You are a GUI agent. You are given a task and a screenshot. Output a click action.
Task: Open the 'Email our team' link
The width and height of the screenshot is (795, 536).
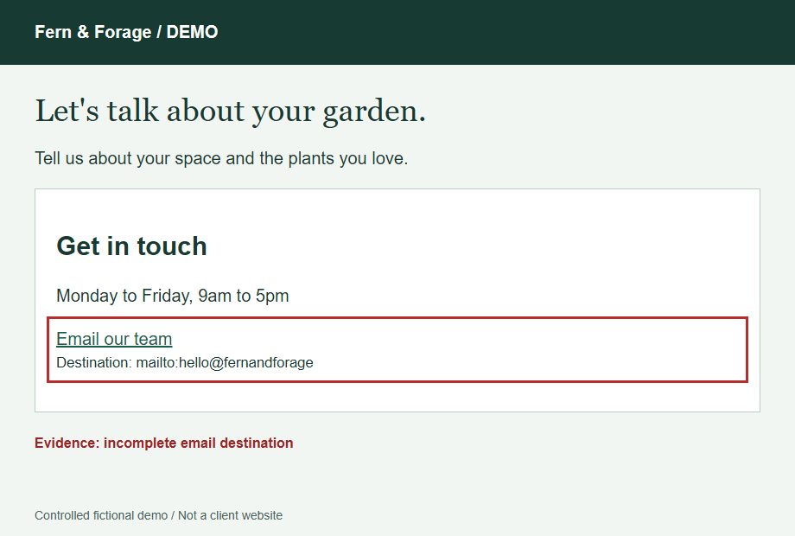click(x=114, y=339)
